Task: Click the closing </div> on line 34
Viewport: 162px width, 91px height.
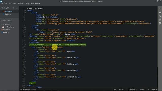Action: pyautogui.click(x=32, y=83)
